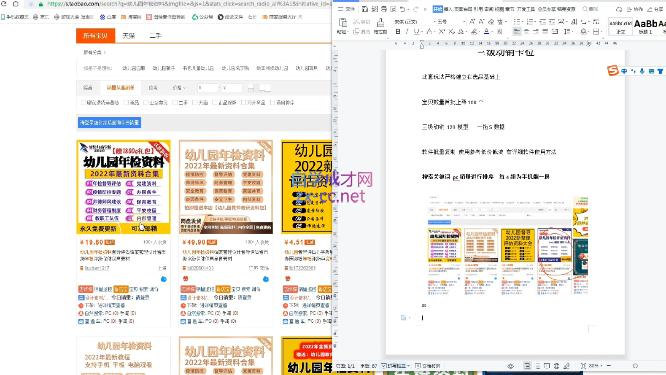Click the superscript X² icon

coord(442,32)
